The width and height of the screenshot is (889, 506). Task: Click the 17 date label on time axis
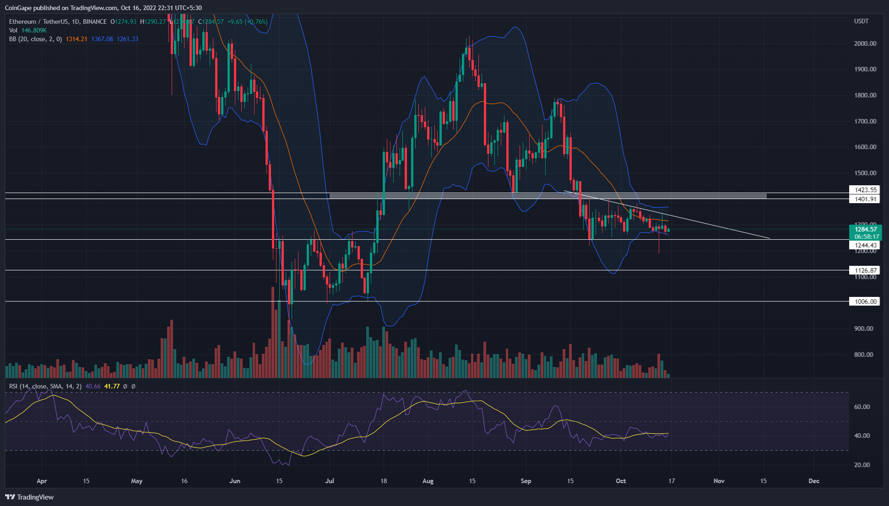pyautogui.click(x=672, y=481)
